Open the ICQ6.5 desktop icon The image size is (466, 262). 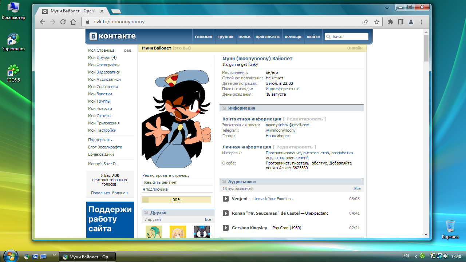coord(13,73)
